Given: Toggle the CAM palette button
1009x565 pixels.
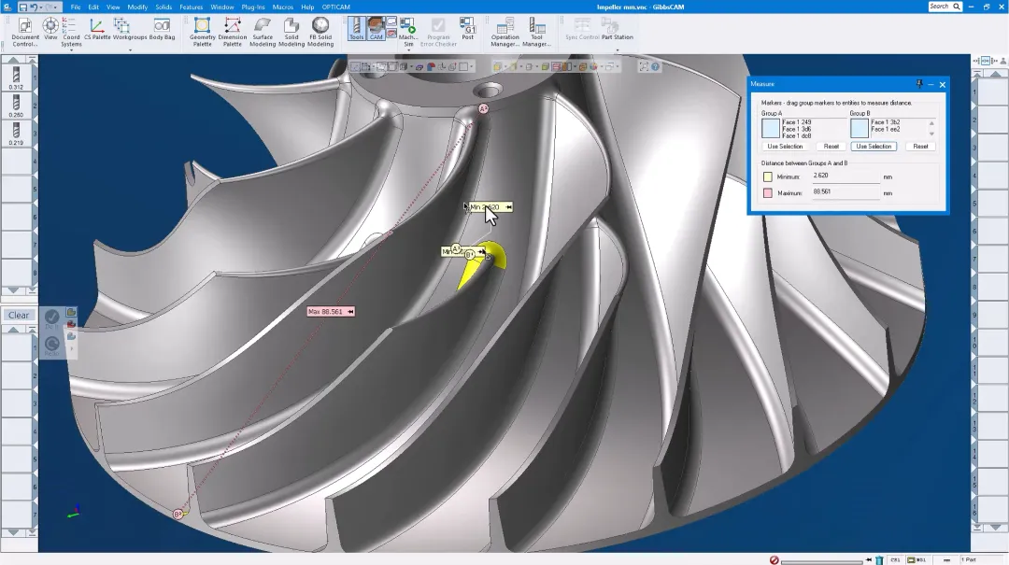Looking at the screenshot, I should (x=377, y=29).
